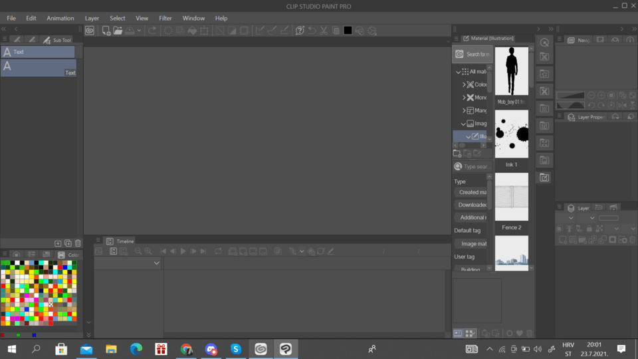The image size is (638, 359).
Task: Collapse the All materials tree node
Action: coord(458,72)
